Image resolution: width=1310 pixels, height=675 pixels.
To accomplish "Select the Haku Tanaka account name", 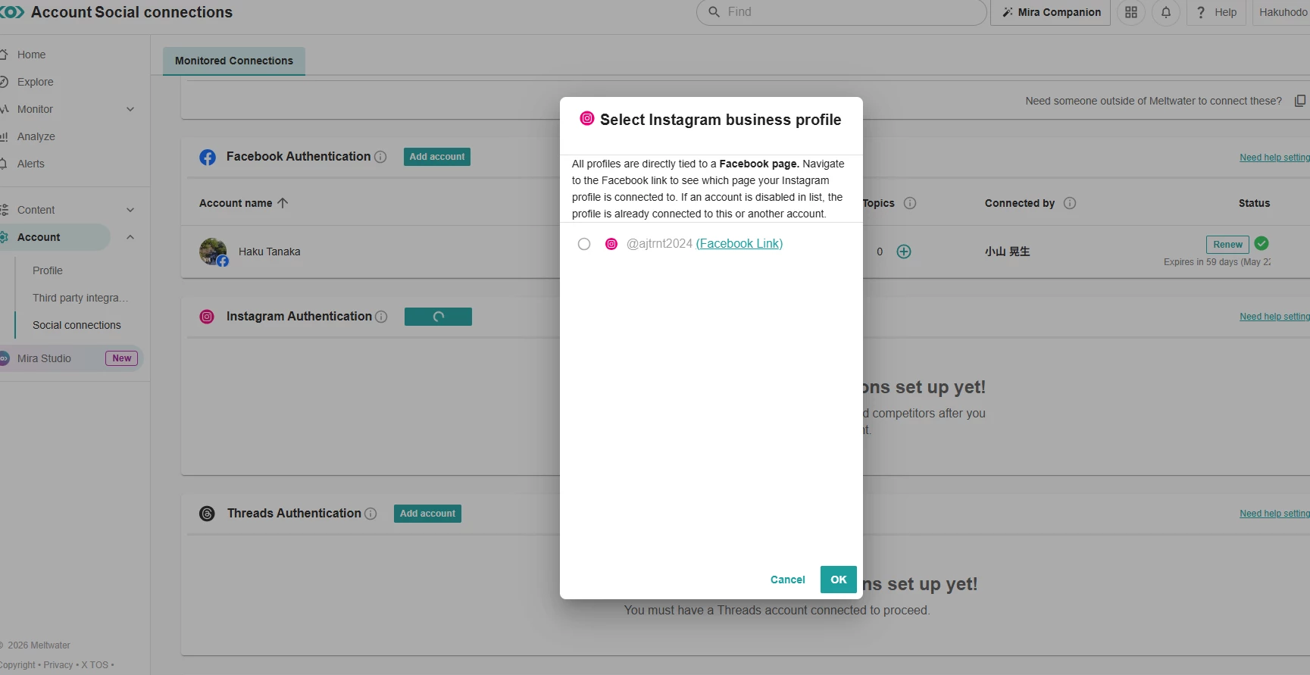I will (x=269, y=252).
